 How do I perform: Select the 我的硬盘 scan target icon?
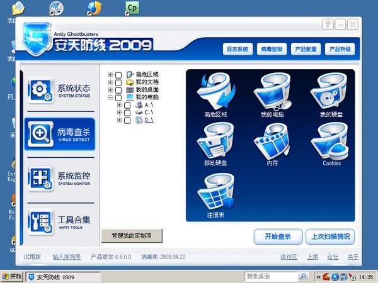(x=329, y=91)
